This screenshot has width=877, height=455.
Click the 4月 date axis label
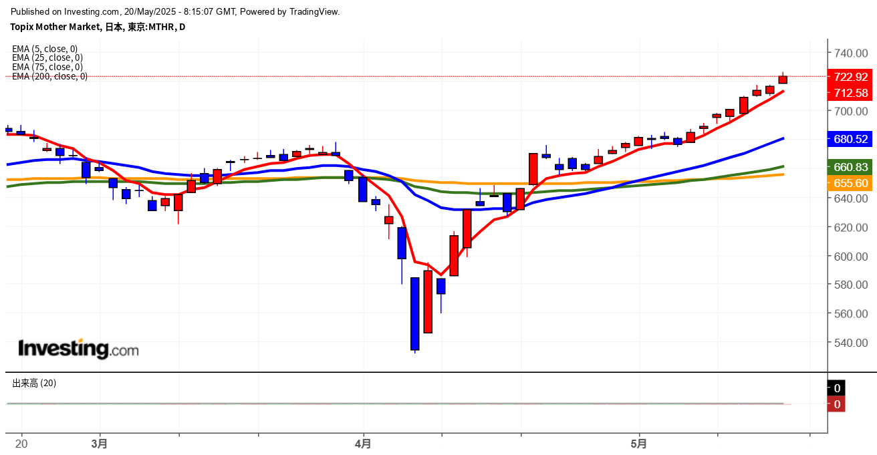point(363,444)
